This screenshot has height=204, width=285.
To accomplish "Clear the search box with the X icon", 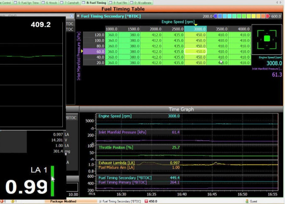I will click(72, 16).
